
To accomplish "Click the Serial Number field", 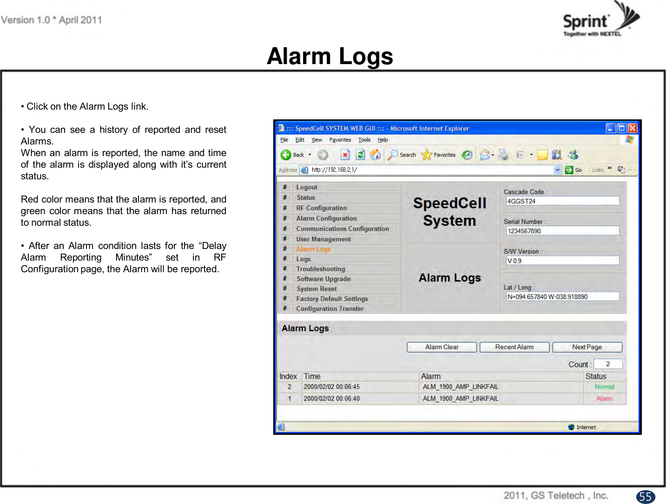I will (562, 231).
